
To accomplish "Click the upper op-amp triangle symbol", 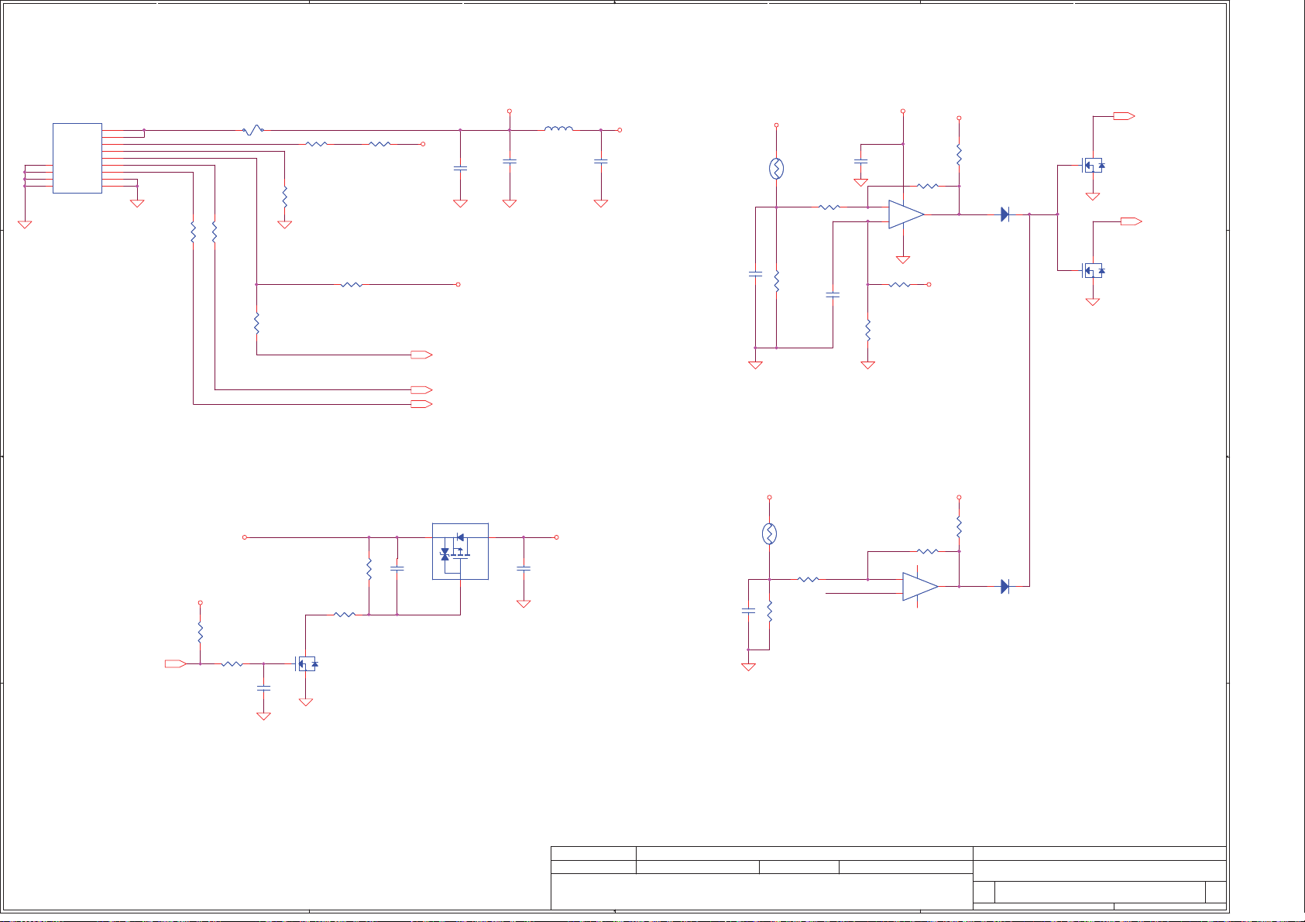I will (x=905, y=214).
